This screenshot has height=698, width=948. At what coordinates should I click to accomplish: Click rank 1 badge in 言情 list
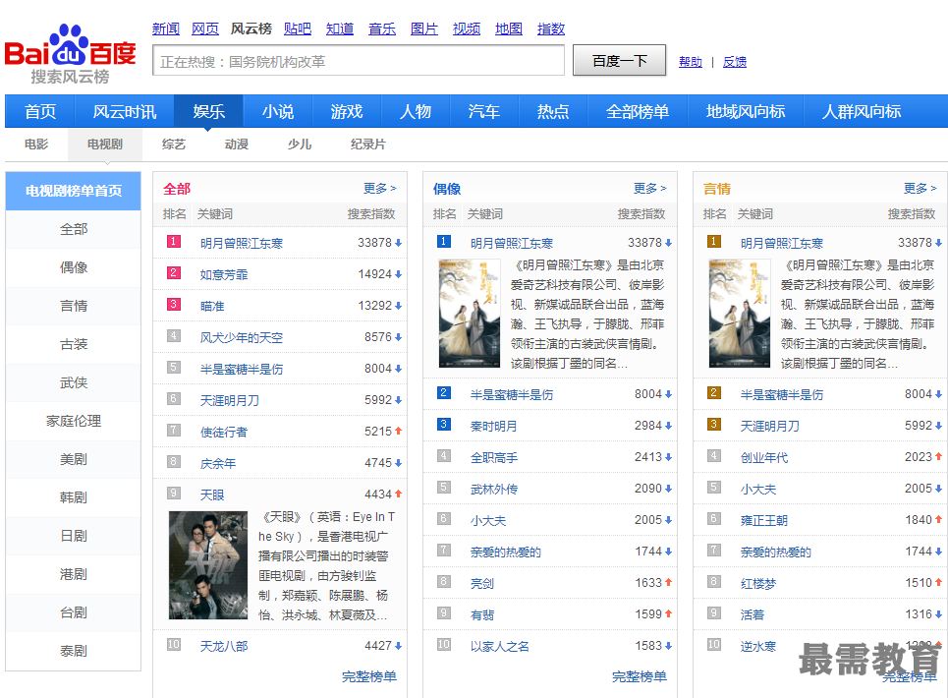pyautogui.click(x=714, y=242)
